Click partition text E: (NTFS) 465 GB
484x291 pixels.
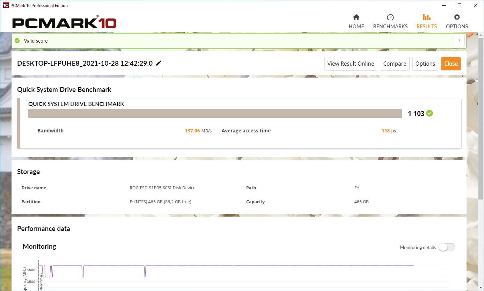click(x=160, y=202)
